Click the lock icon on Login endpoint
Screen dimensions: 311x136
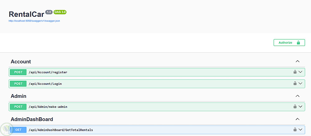(295, 84)
